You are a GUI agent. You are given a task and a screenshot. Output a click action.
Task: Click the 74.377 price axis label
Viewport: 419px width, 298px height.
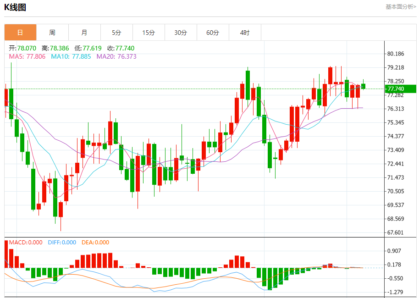tap(396, 136)
